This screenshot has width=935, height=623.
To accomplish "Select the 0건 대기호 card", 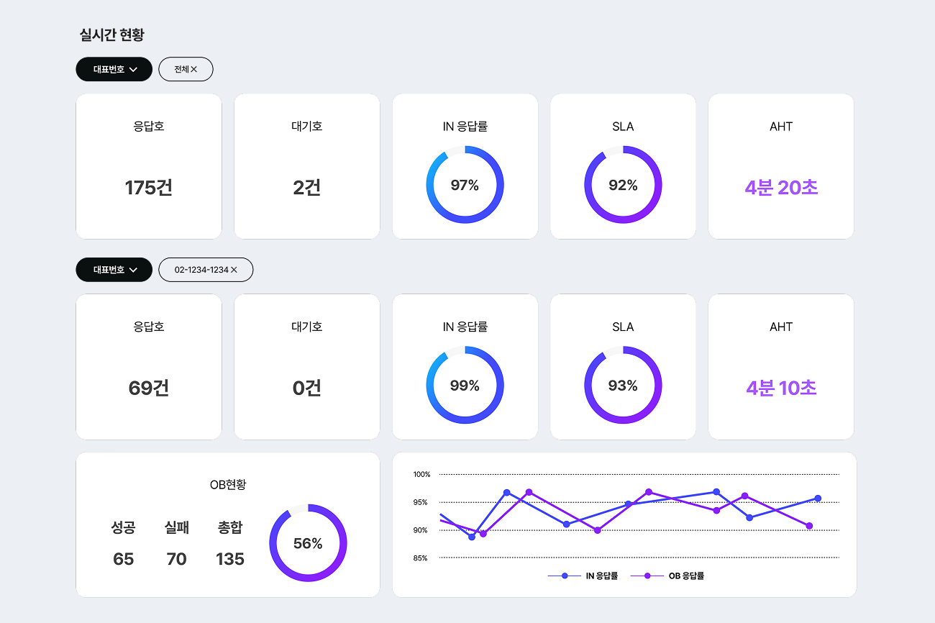I will [x=307, y=367].
